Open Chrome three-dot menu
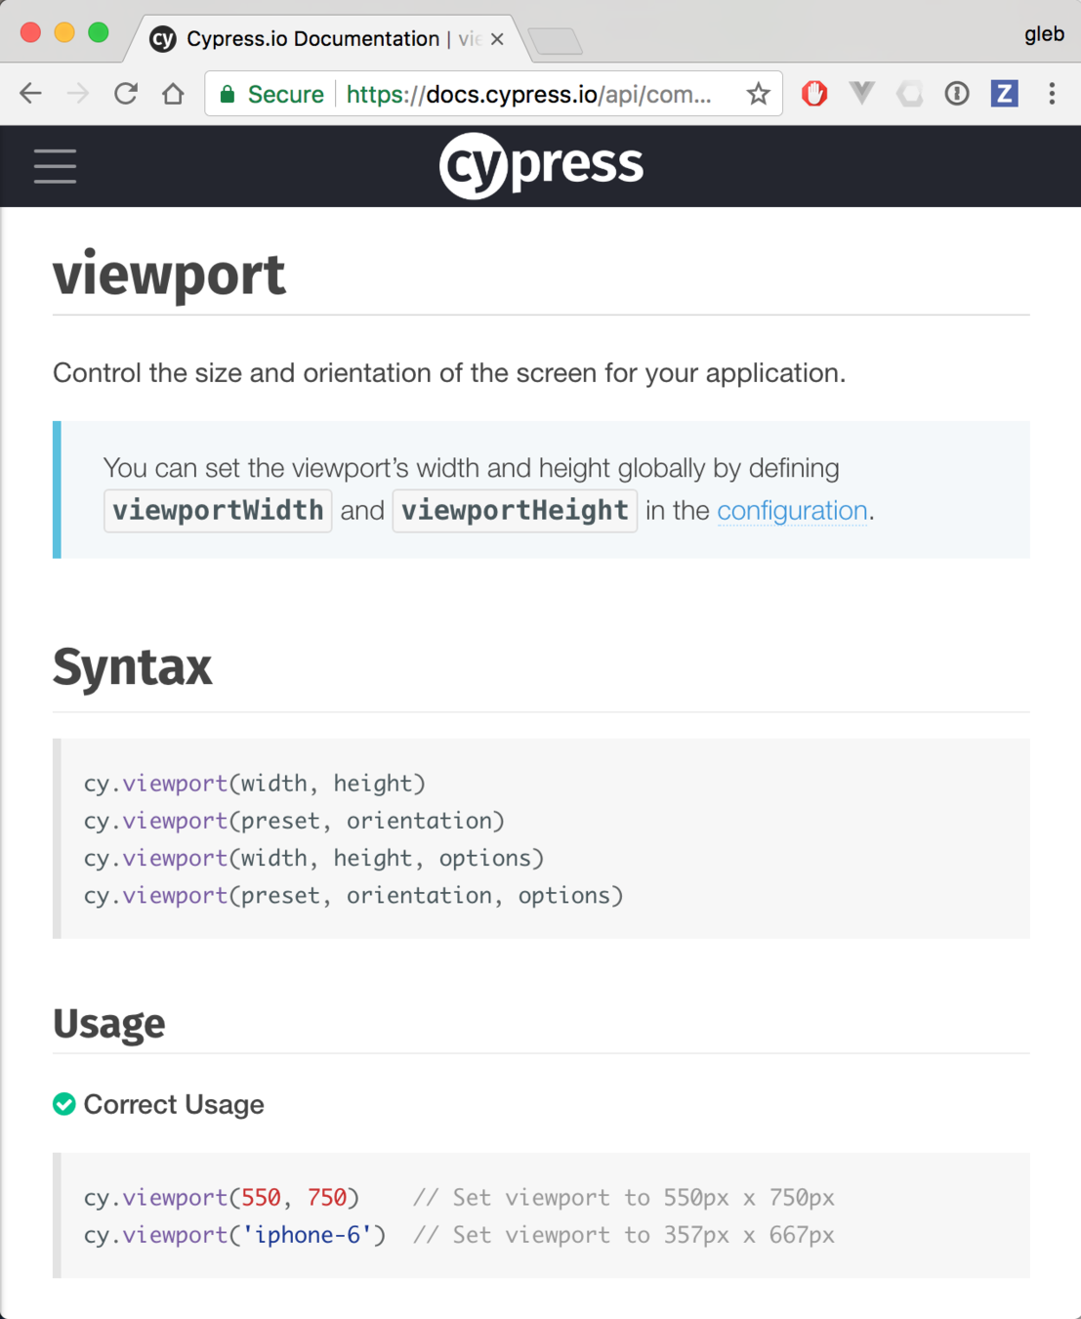Viewport: 1081px width, 1319px height. pyautogui.click(x=1052, y=94)
